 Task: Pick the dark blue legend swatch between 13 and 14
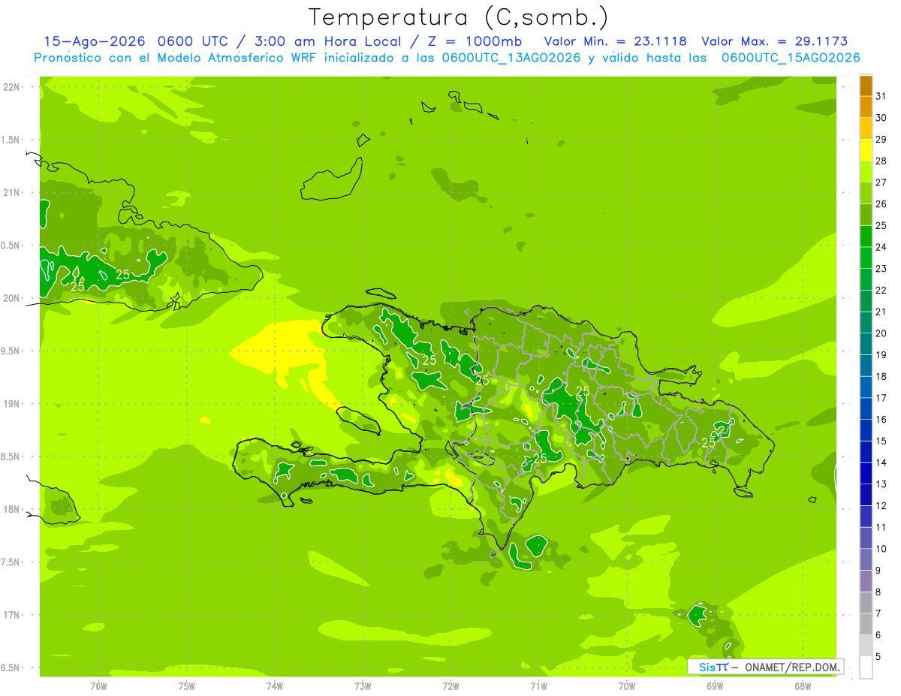(866, 473)
